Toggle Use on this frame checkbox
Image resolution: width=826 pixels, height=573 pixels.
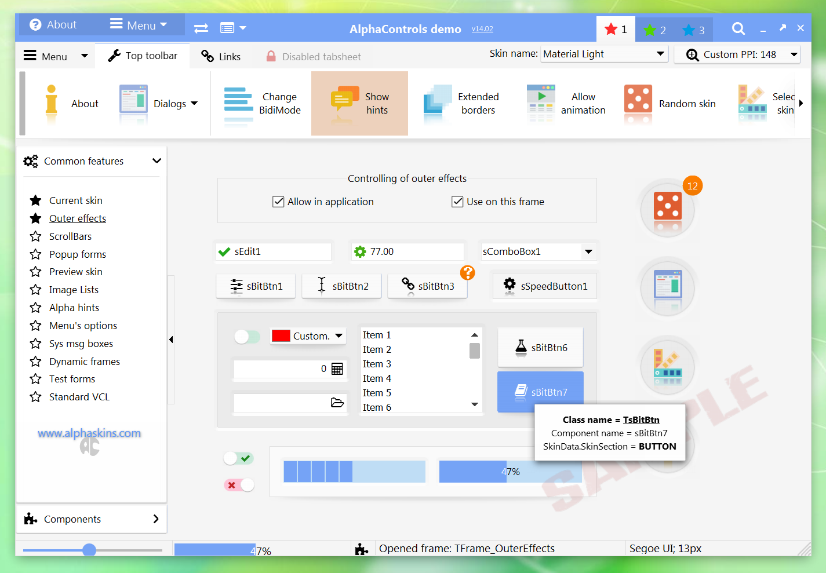[457, 202]
